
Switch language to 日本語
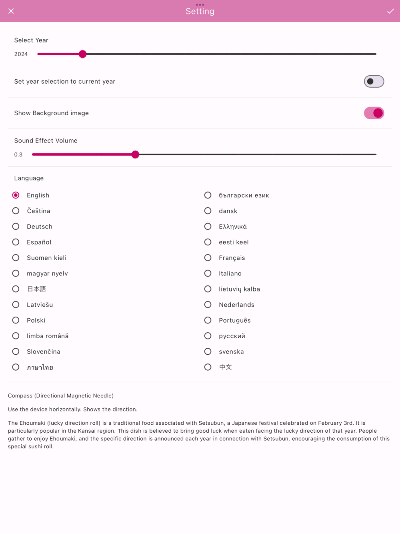(x=16, y=289)
